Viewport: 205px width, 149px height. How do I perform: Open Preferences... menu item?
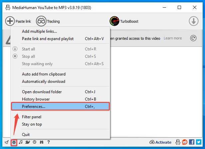click(61, 106)
